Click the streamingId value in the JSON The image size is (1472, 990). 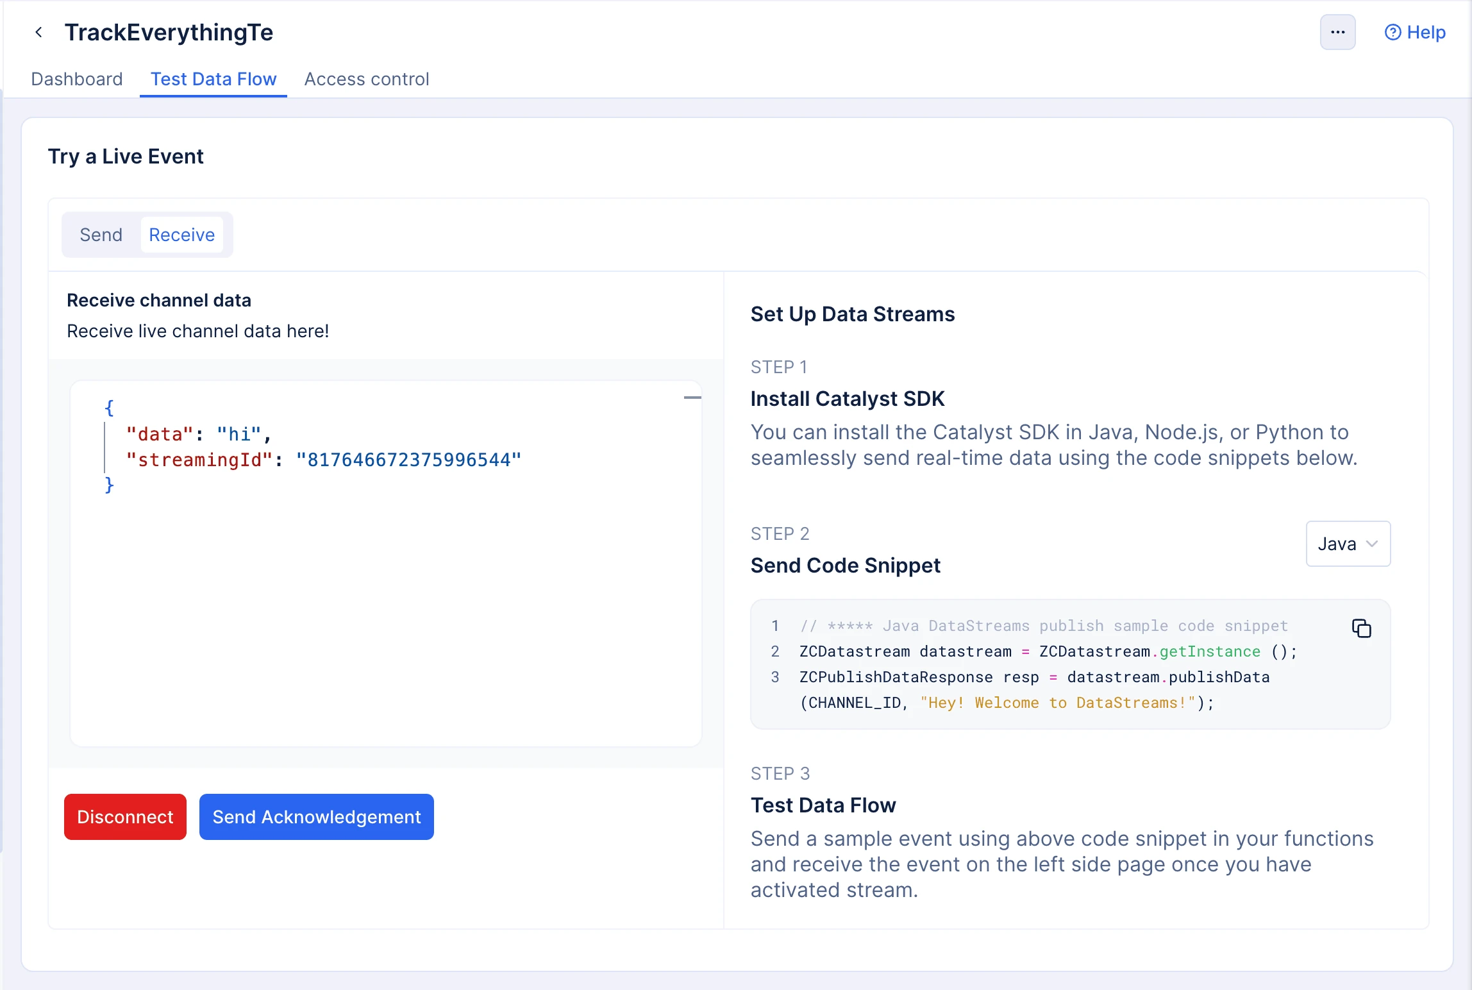(408, 460)
